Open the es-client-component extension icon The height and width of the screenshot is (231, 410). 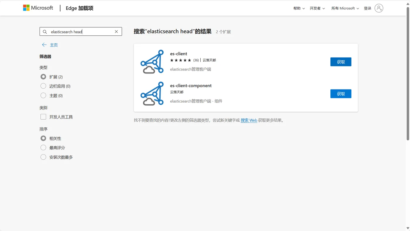point(152,94)
